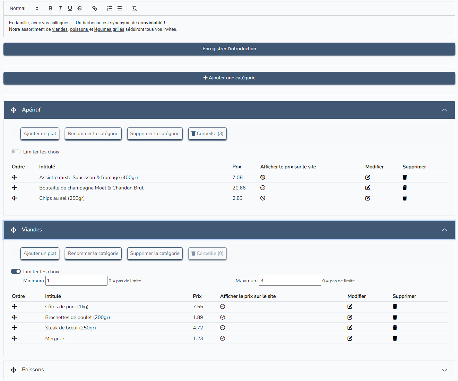Rename the Viandes category

pos(93,254)
